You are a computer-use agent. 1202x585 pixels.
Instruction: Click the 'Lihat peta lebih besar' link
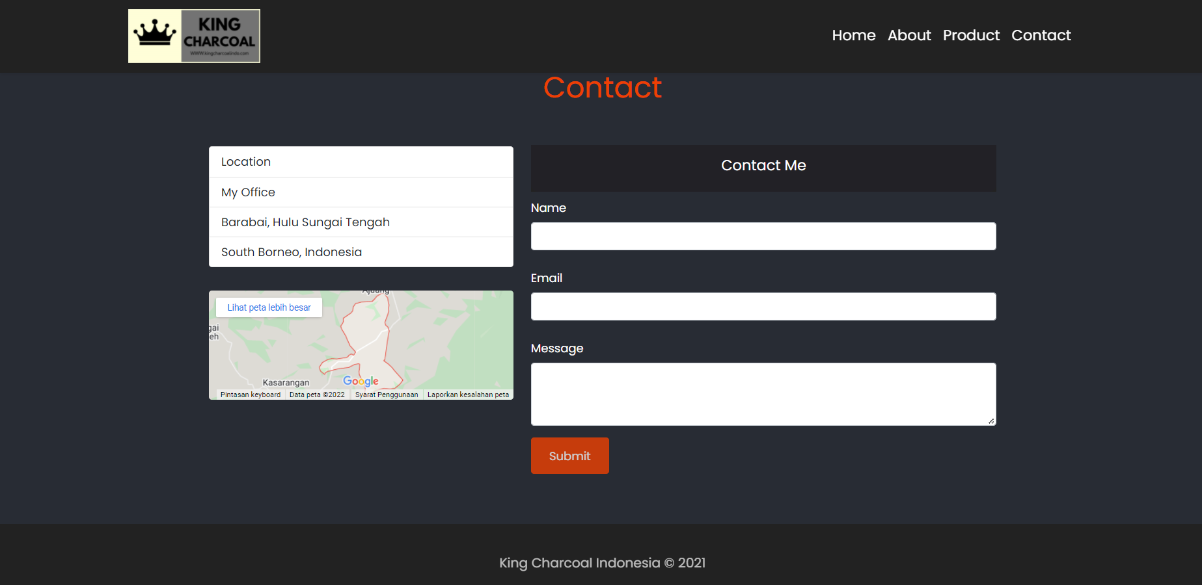[x=268, y=307]
